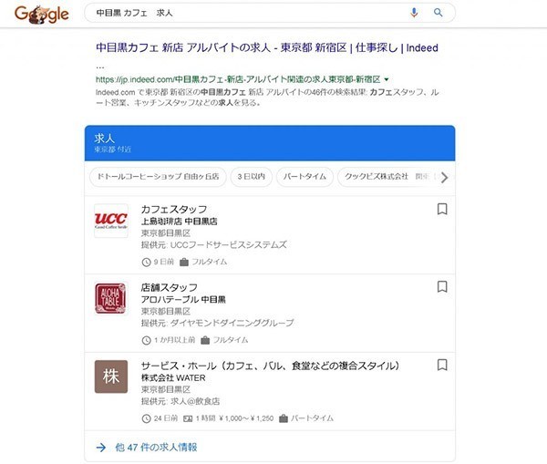The image size is (547, 464).
Task: Click briefcase icon beside パートタイム in WATER listing
Action: pos(284,418)
